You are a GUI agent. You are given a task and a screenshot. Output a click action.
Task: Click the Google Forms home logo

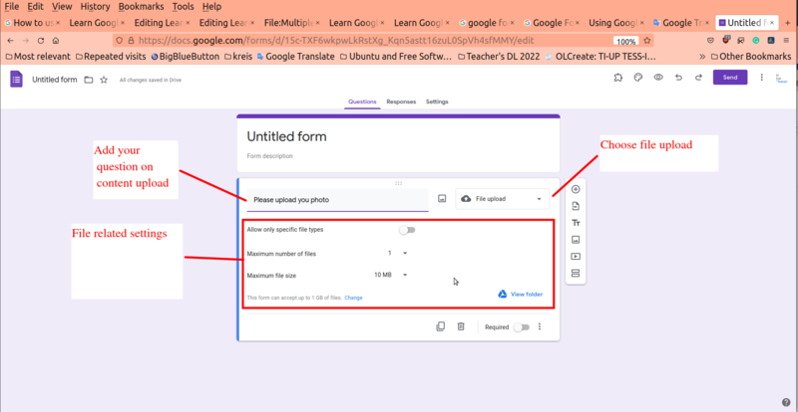(16, 80)
